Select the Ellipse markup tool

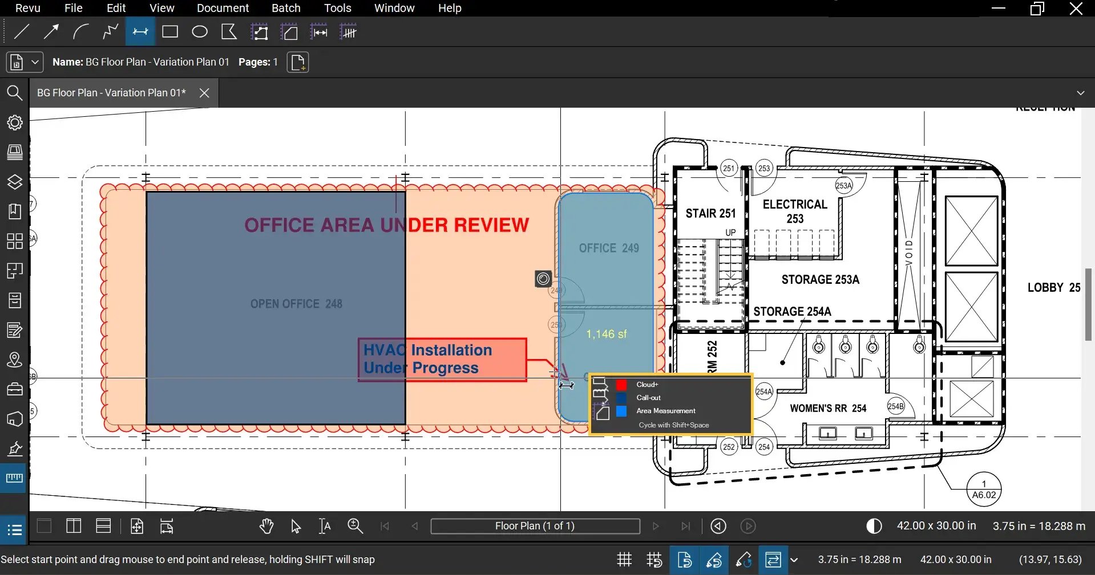[x=200, y=32]
